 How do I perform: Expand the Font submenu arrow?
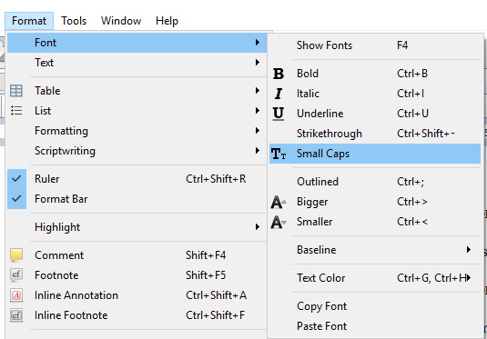[258, 43]
